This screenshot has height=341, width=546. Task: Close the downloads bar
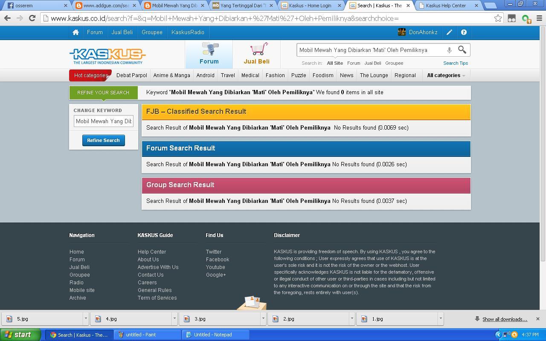click(x=537, y=319)
